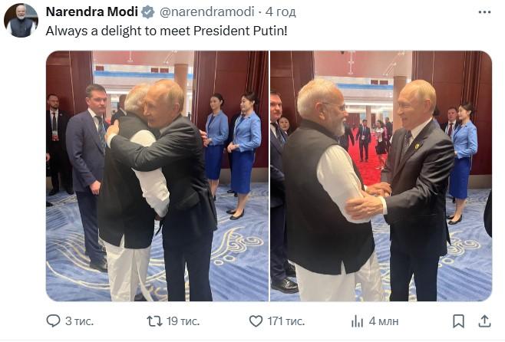Open the three-dot more options menu

[x=484, y=12]
